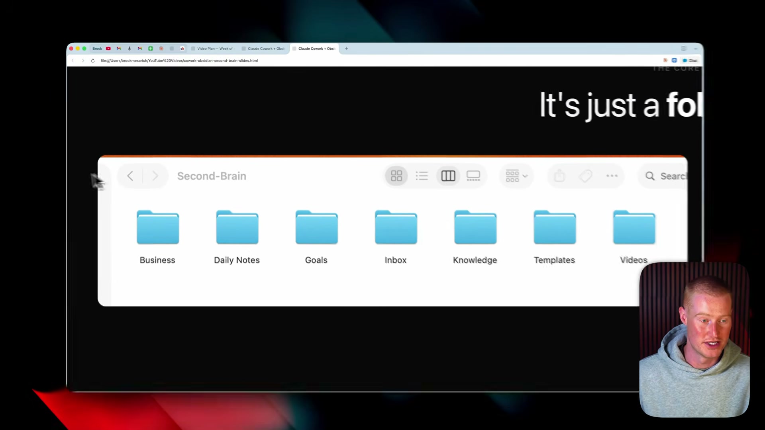765x430 pixels.
Task: Switch to icon grid view
Action: [396, 176]
